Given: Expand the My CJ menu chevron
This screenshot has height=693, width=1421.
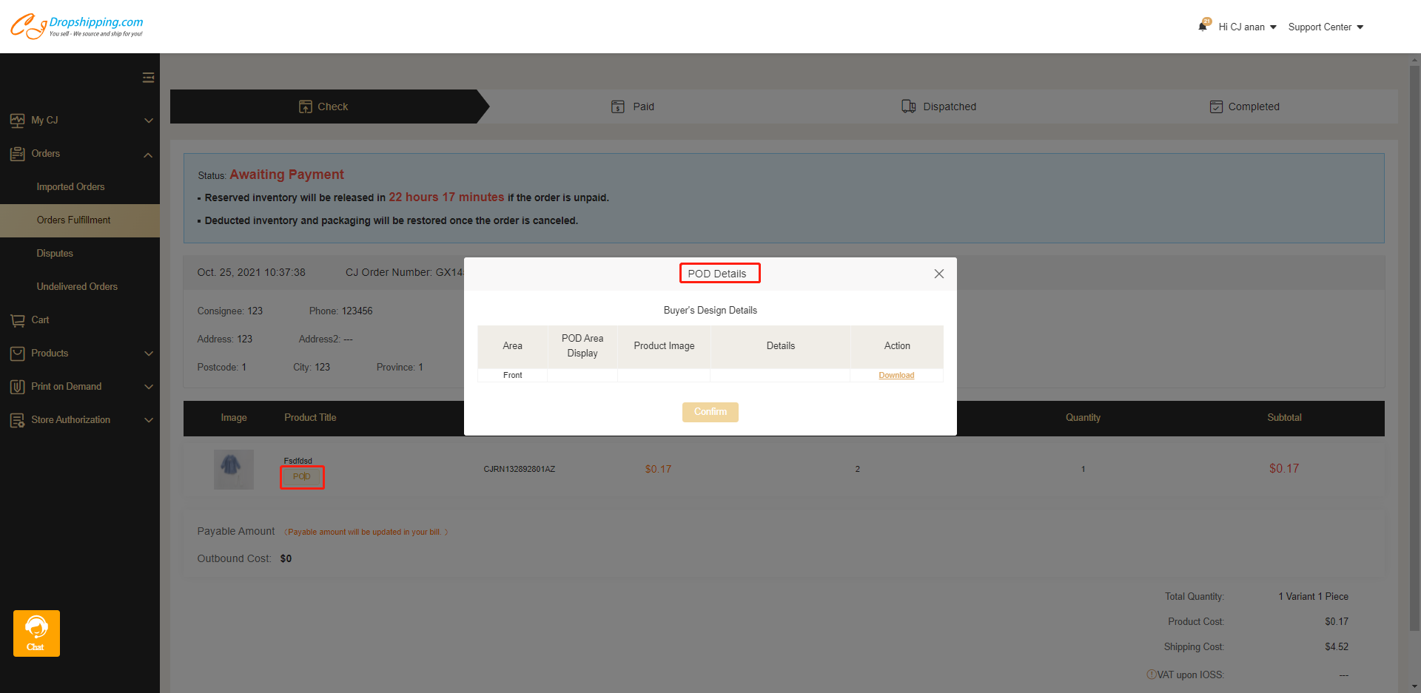Looking at the screenshot, I should click(148, 121).
